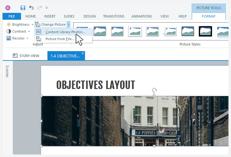Click the top-left resize handle of the picture

41,96
